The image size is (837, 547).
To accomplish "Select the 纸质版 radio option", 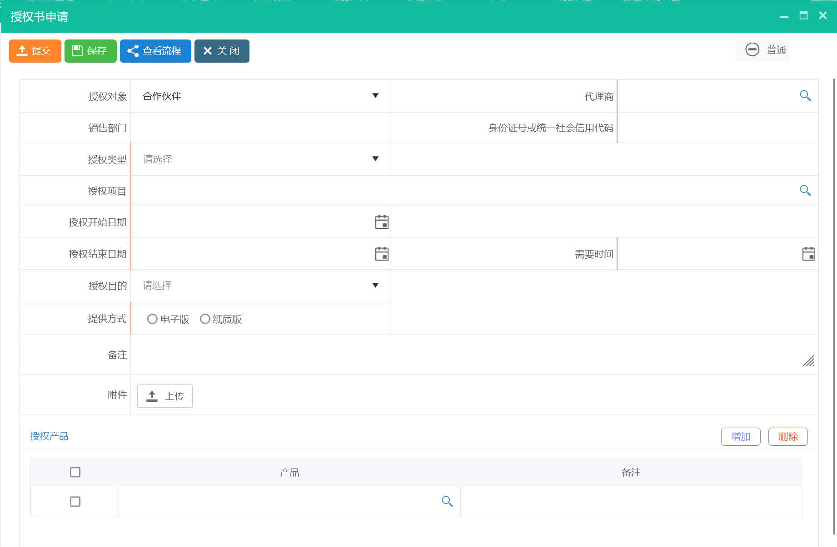I will point(205,319).
